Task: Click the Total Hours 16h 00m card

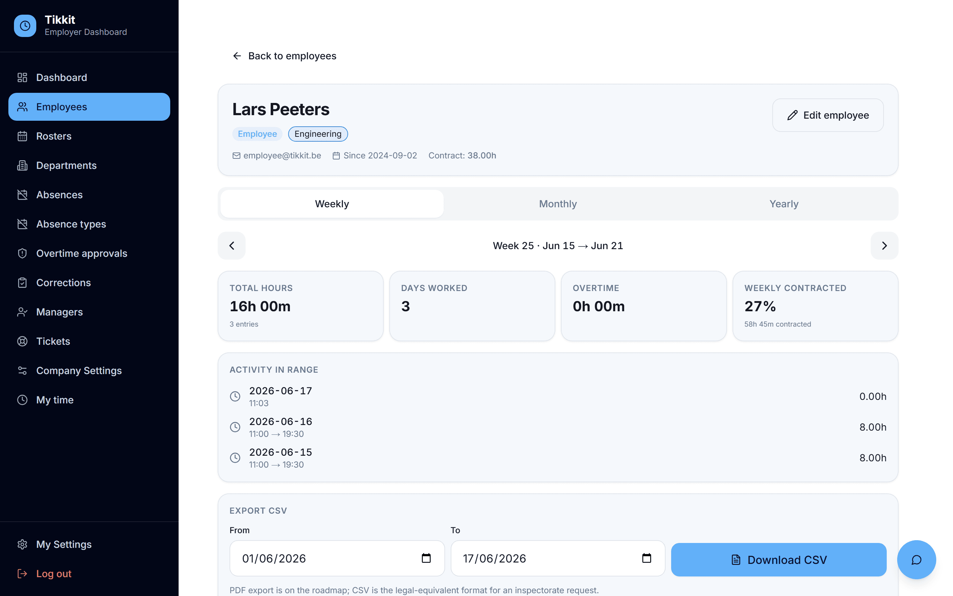Action: 301,306
